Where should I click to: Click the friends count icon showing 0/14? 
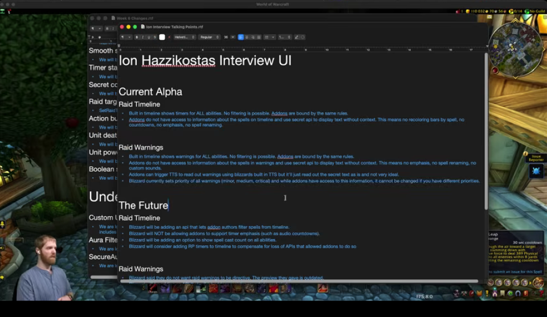click(516, 11)
